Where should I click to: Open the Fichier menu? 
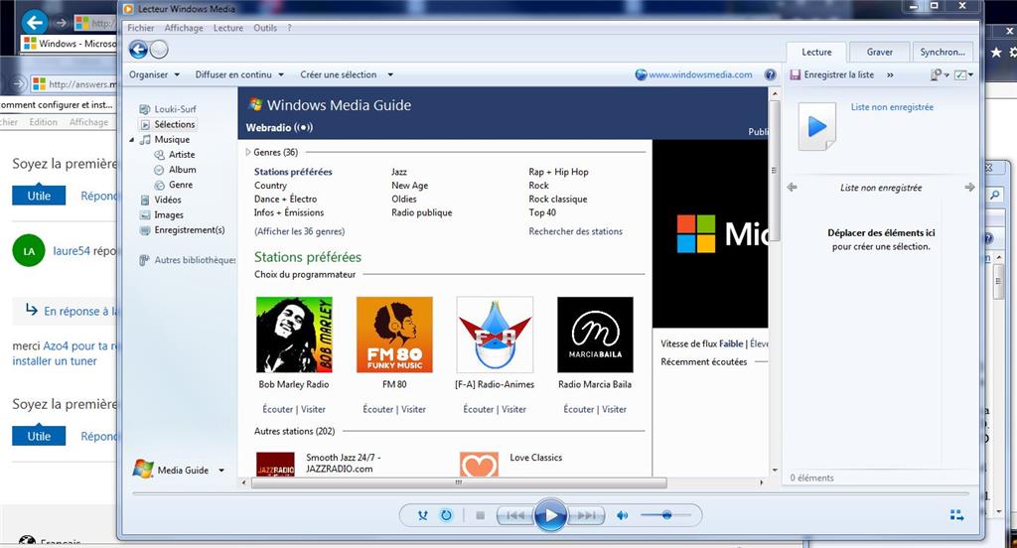point(141,28)
